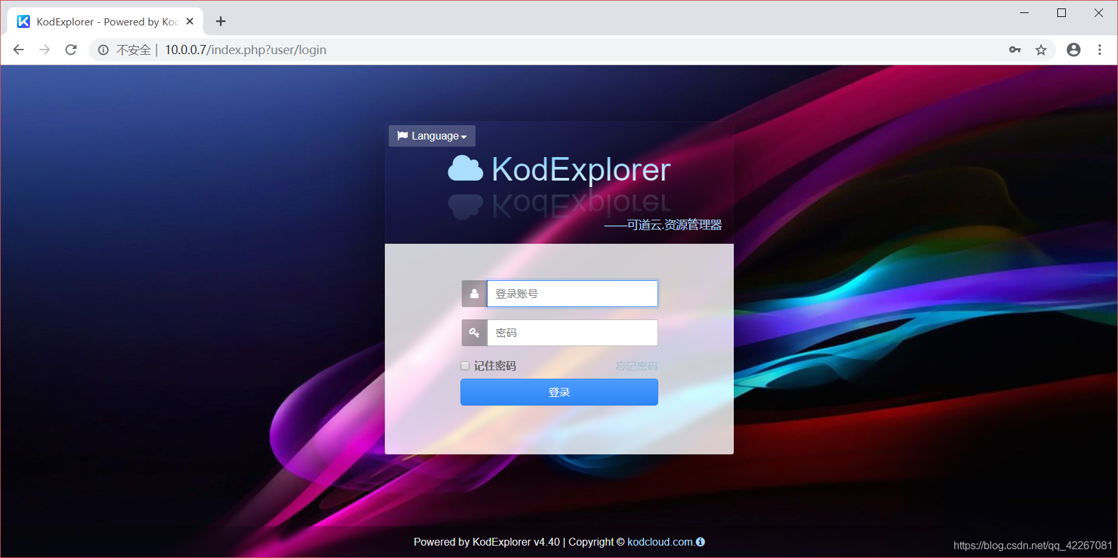Close the KodExplorer tab

click(190, 22)
